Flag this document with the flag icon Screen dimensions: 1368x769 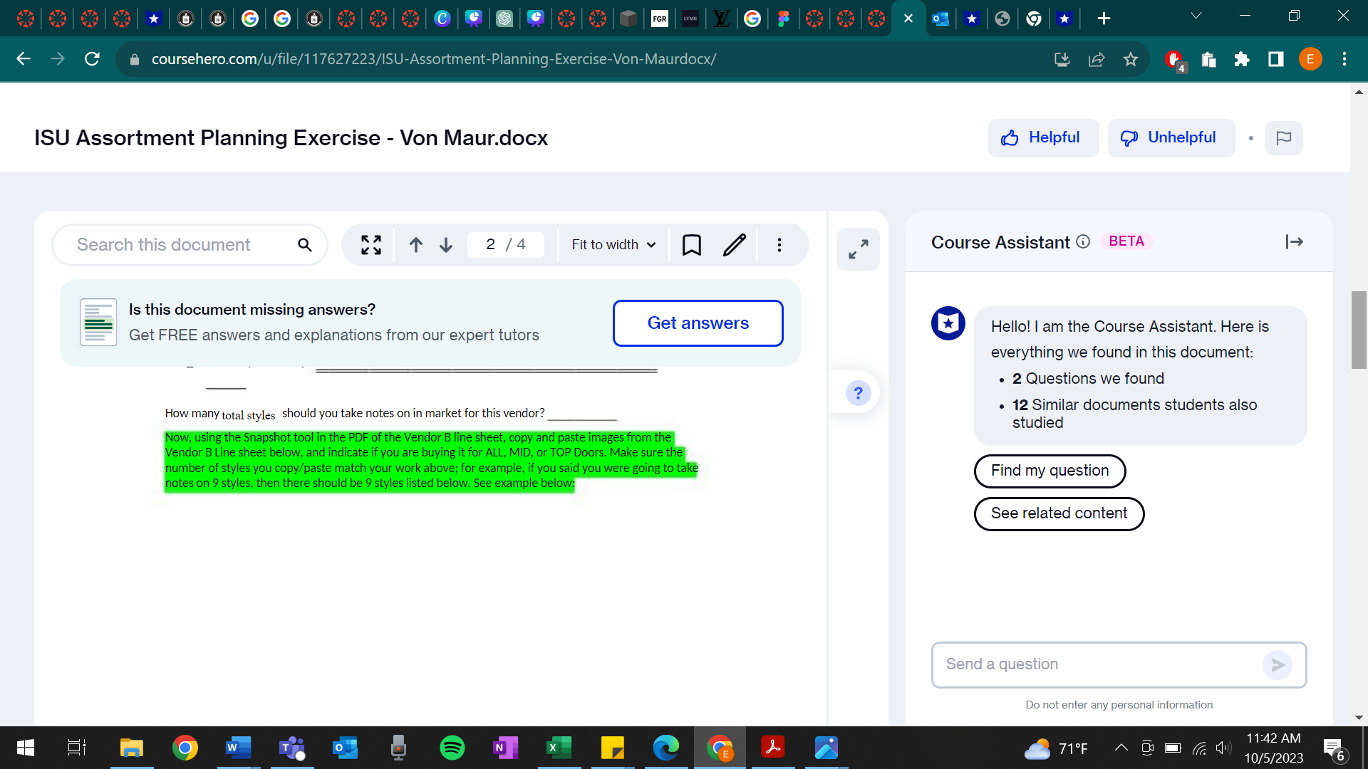tap(1284, 138)
